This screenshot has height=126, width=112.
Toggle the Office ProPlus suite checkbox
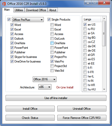(x=9, y=19)
